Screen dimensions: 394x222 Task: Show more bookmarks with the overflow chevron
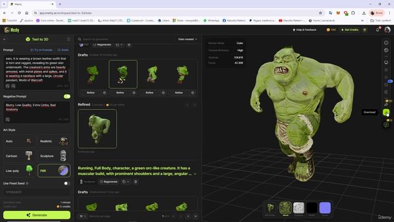(363, 20)
